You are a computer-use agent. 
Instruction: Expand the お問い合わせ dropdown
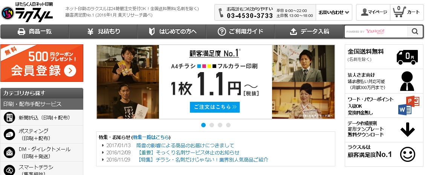pyautogui.click(x=334, y=12)
